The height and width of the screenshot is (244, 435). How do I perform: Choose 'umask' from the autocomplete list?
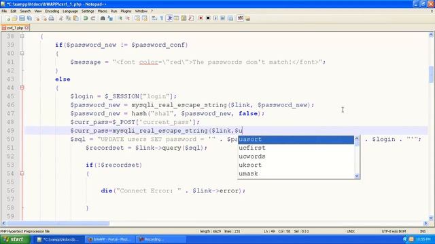tap(296, 174)
